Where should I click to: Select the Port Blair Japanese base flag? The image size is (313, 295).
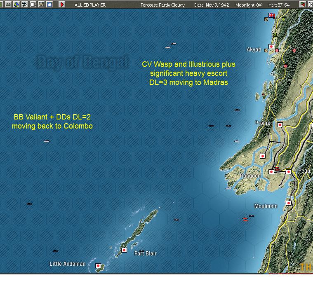click(x=124, y=250)
